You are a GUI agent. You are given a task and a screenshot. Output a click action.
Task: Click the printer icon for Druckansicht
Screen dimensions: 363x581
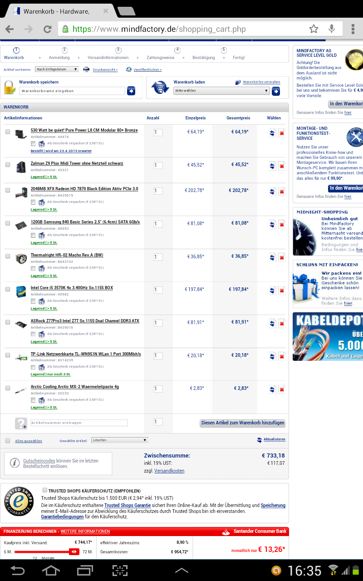(x=86, y=69)
